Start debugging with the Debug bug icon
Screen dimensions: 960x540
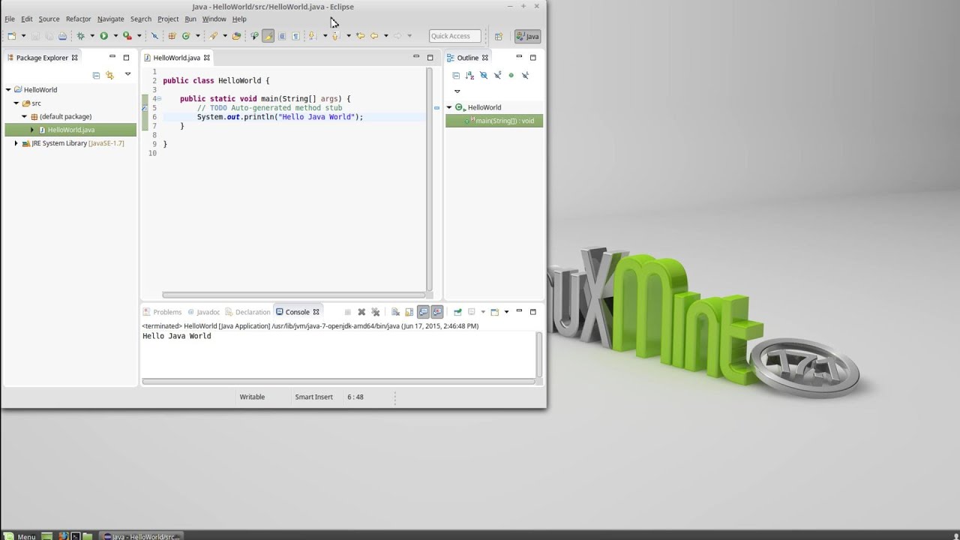coord(80,36)
